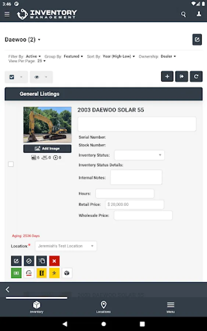207x331 pixels.
Task: Click the green money icon button
Action: point(16,273)
